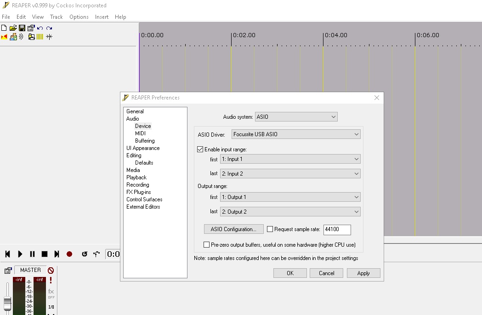482x315 pixels.
Task: Click the ASIO Configuration button
Action: pos(233,229)
